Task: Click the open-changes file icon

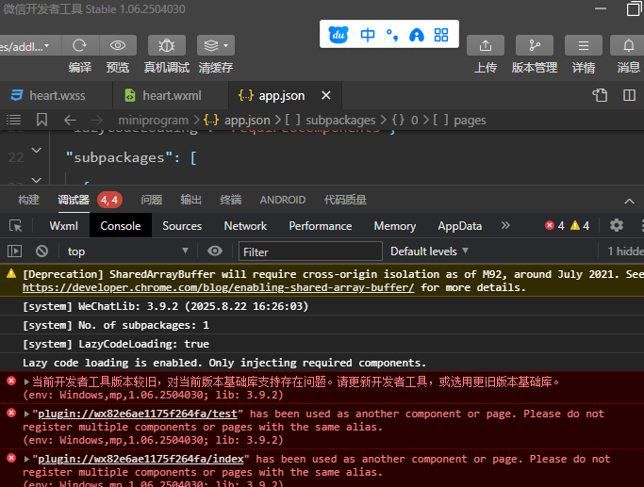Action: click(600, 95)
